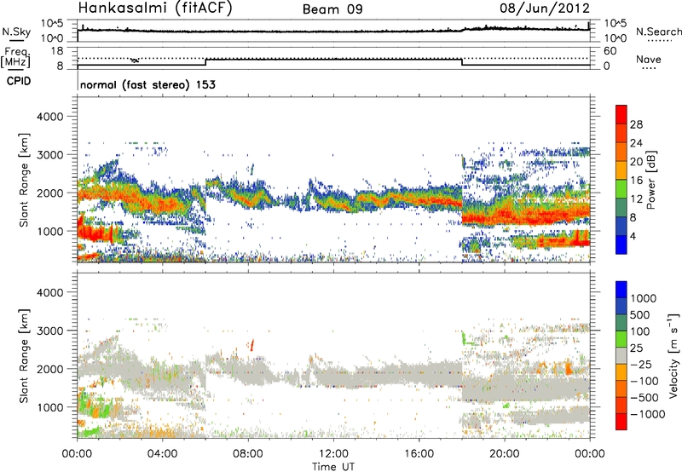Select the "Beam 09" heading text
682x472 pixels.
click(x=332, y=9)
